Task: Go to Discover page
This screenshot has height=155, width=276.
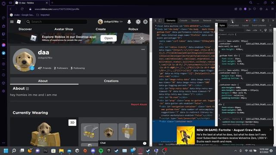Action: (25, 29)
